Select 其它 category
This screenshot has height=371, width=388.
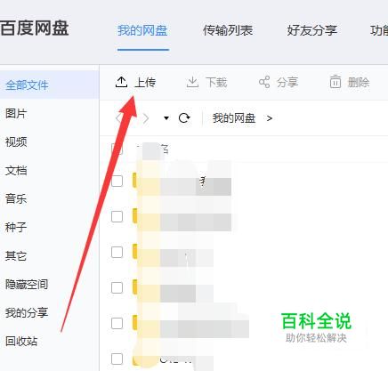16,255
